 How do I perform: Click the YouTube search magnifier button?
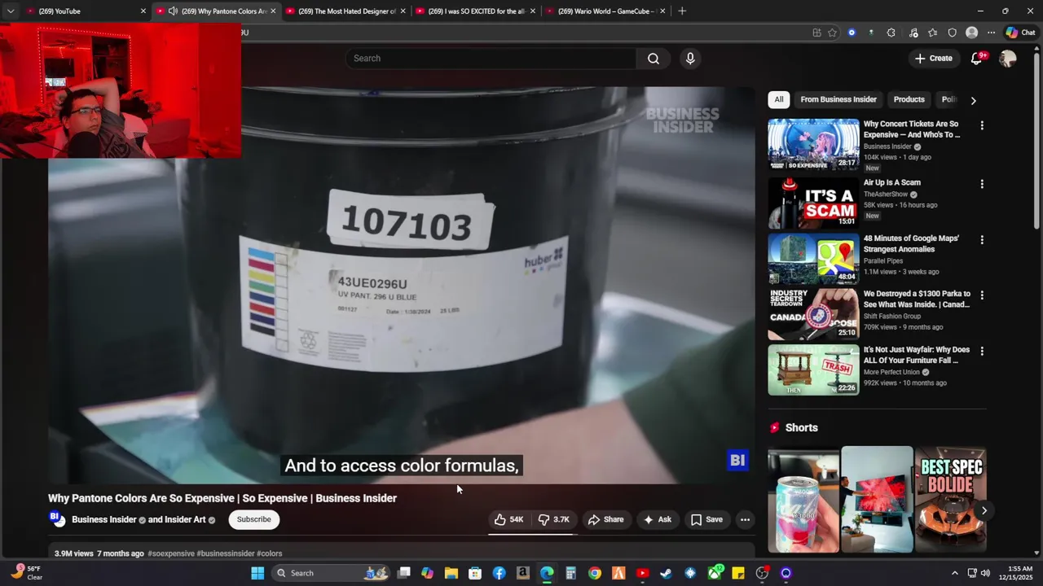[654, 59]
